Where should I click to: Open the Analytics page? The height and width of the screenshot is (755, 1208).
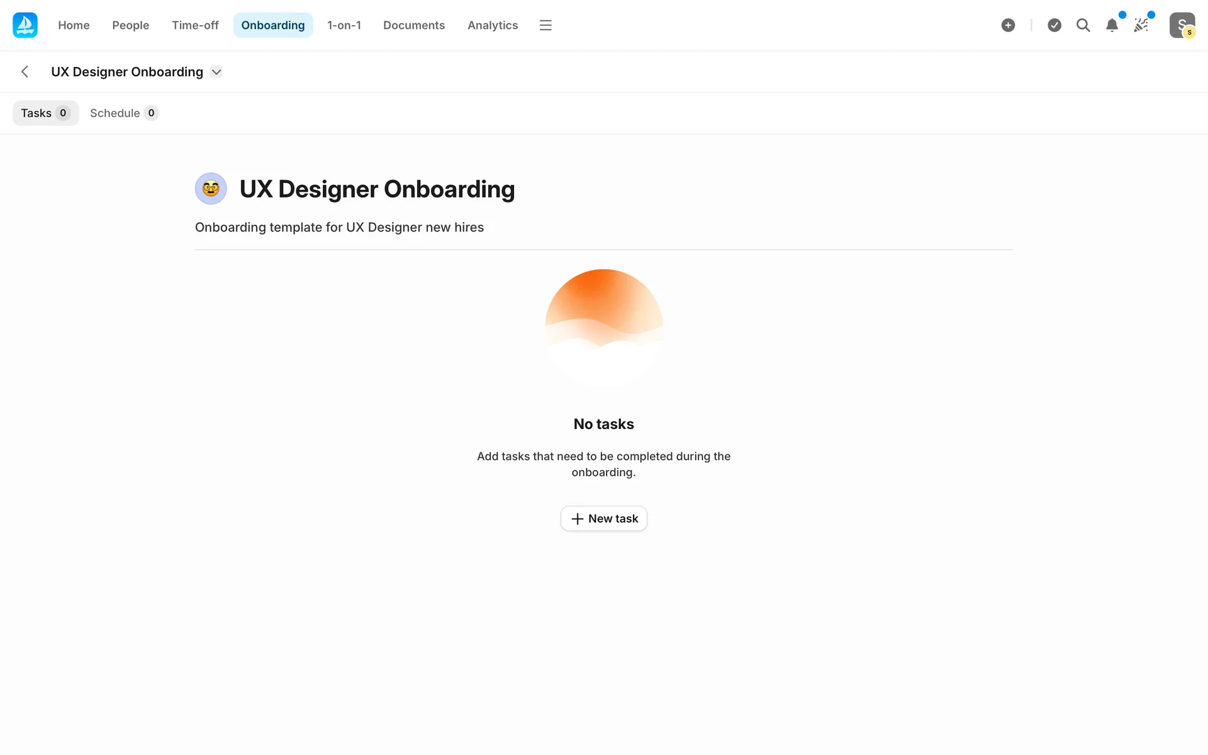point(492,25)
